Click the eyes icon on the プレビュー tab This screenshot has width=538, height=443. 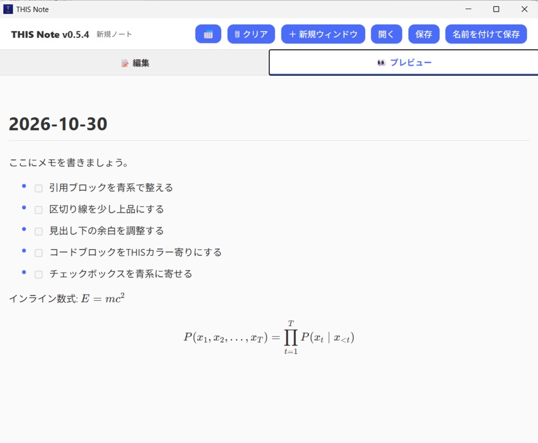pos(381,63)
